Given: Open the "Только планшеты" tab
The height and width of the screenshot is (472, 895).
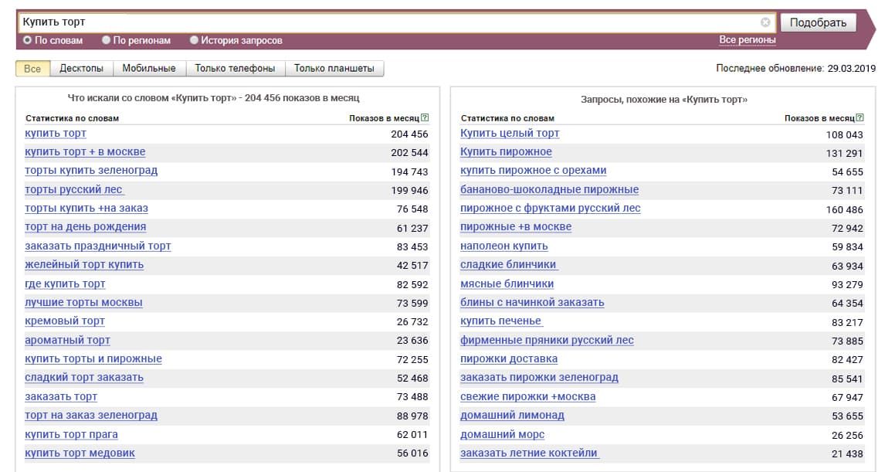Looking at the screenshot, I should click(334, 68).
